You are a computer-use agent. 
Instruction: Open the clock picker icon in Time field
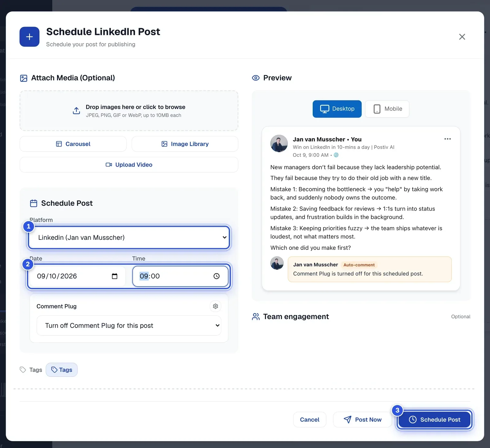217,276
